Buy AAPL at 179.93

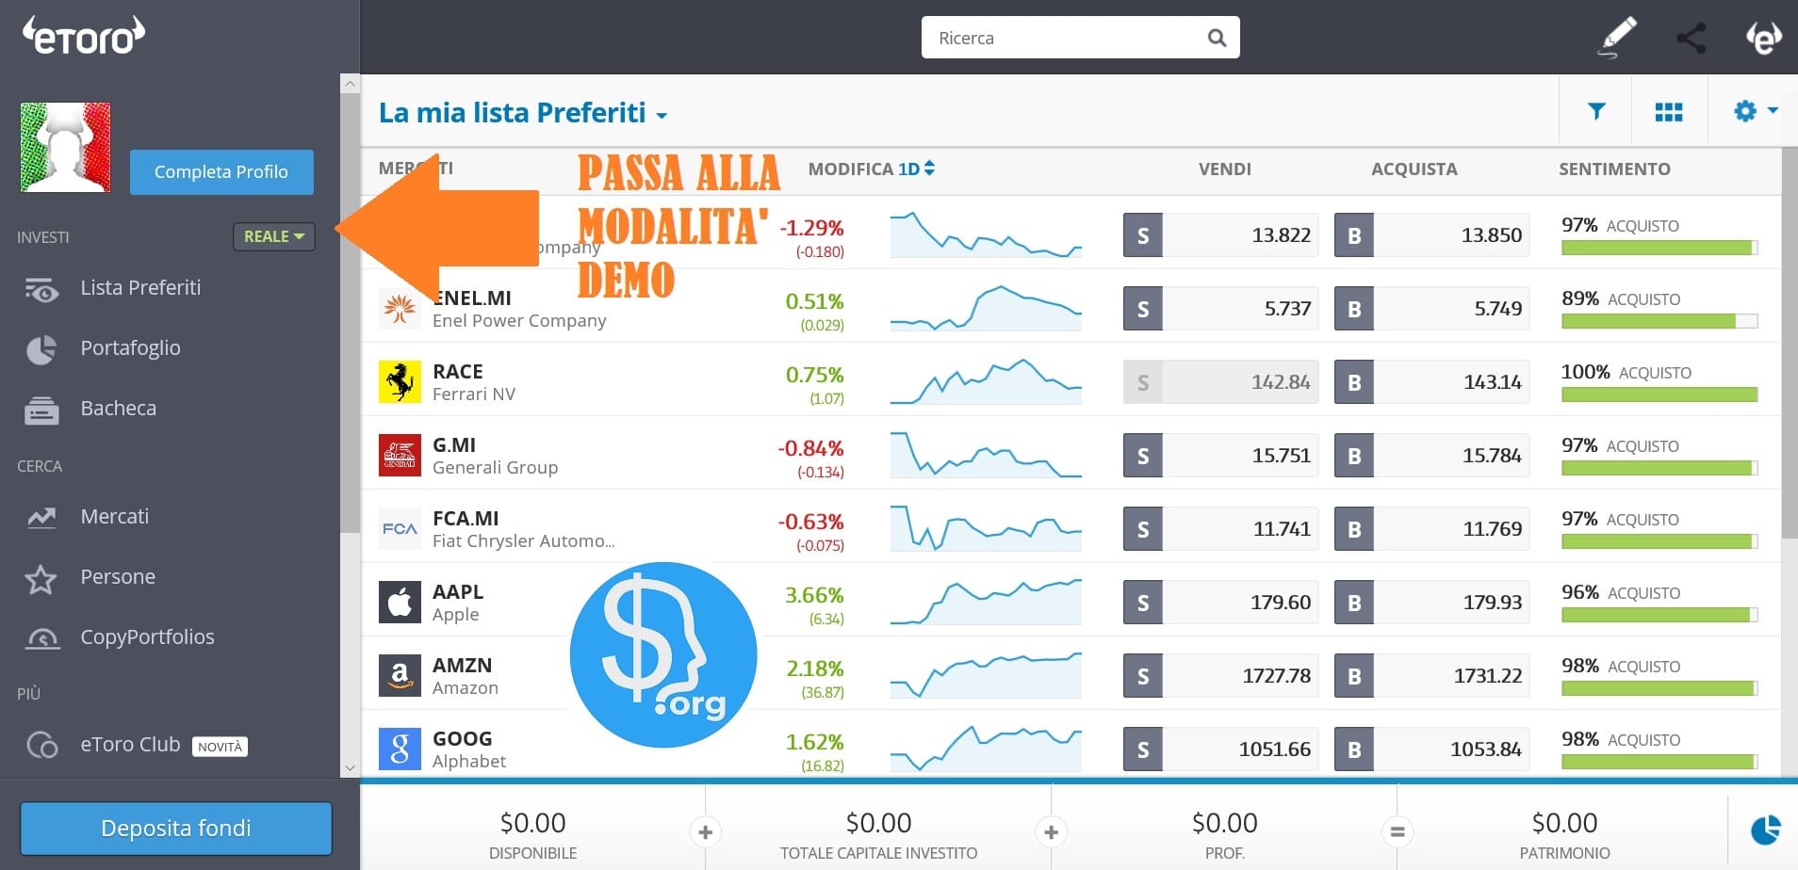(1432, 603)
